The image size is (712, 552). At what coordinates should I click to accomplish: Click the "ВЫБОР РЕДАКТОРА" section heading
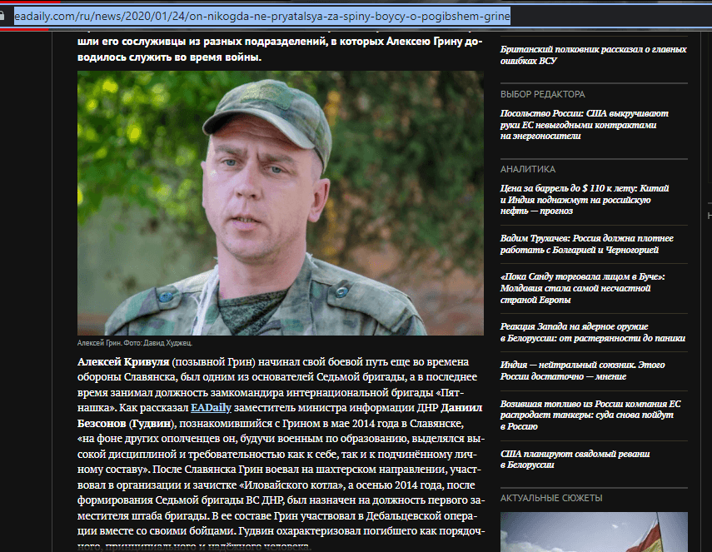543,94
